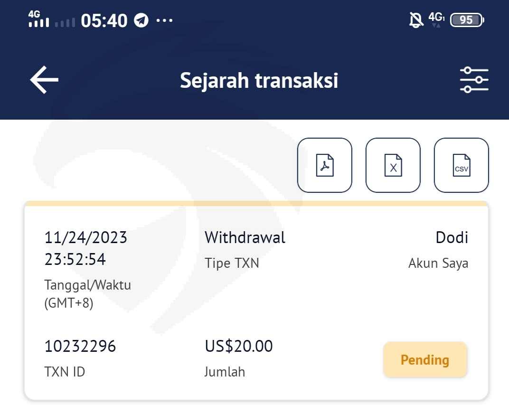Export transactions as PDF
Screen dimensions: 509x414
point(325,165)
